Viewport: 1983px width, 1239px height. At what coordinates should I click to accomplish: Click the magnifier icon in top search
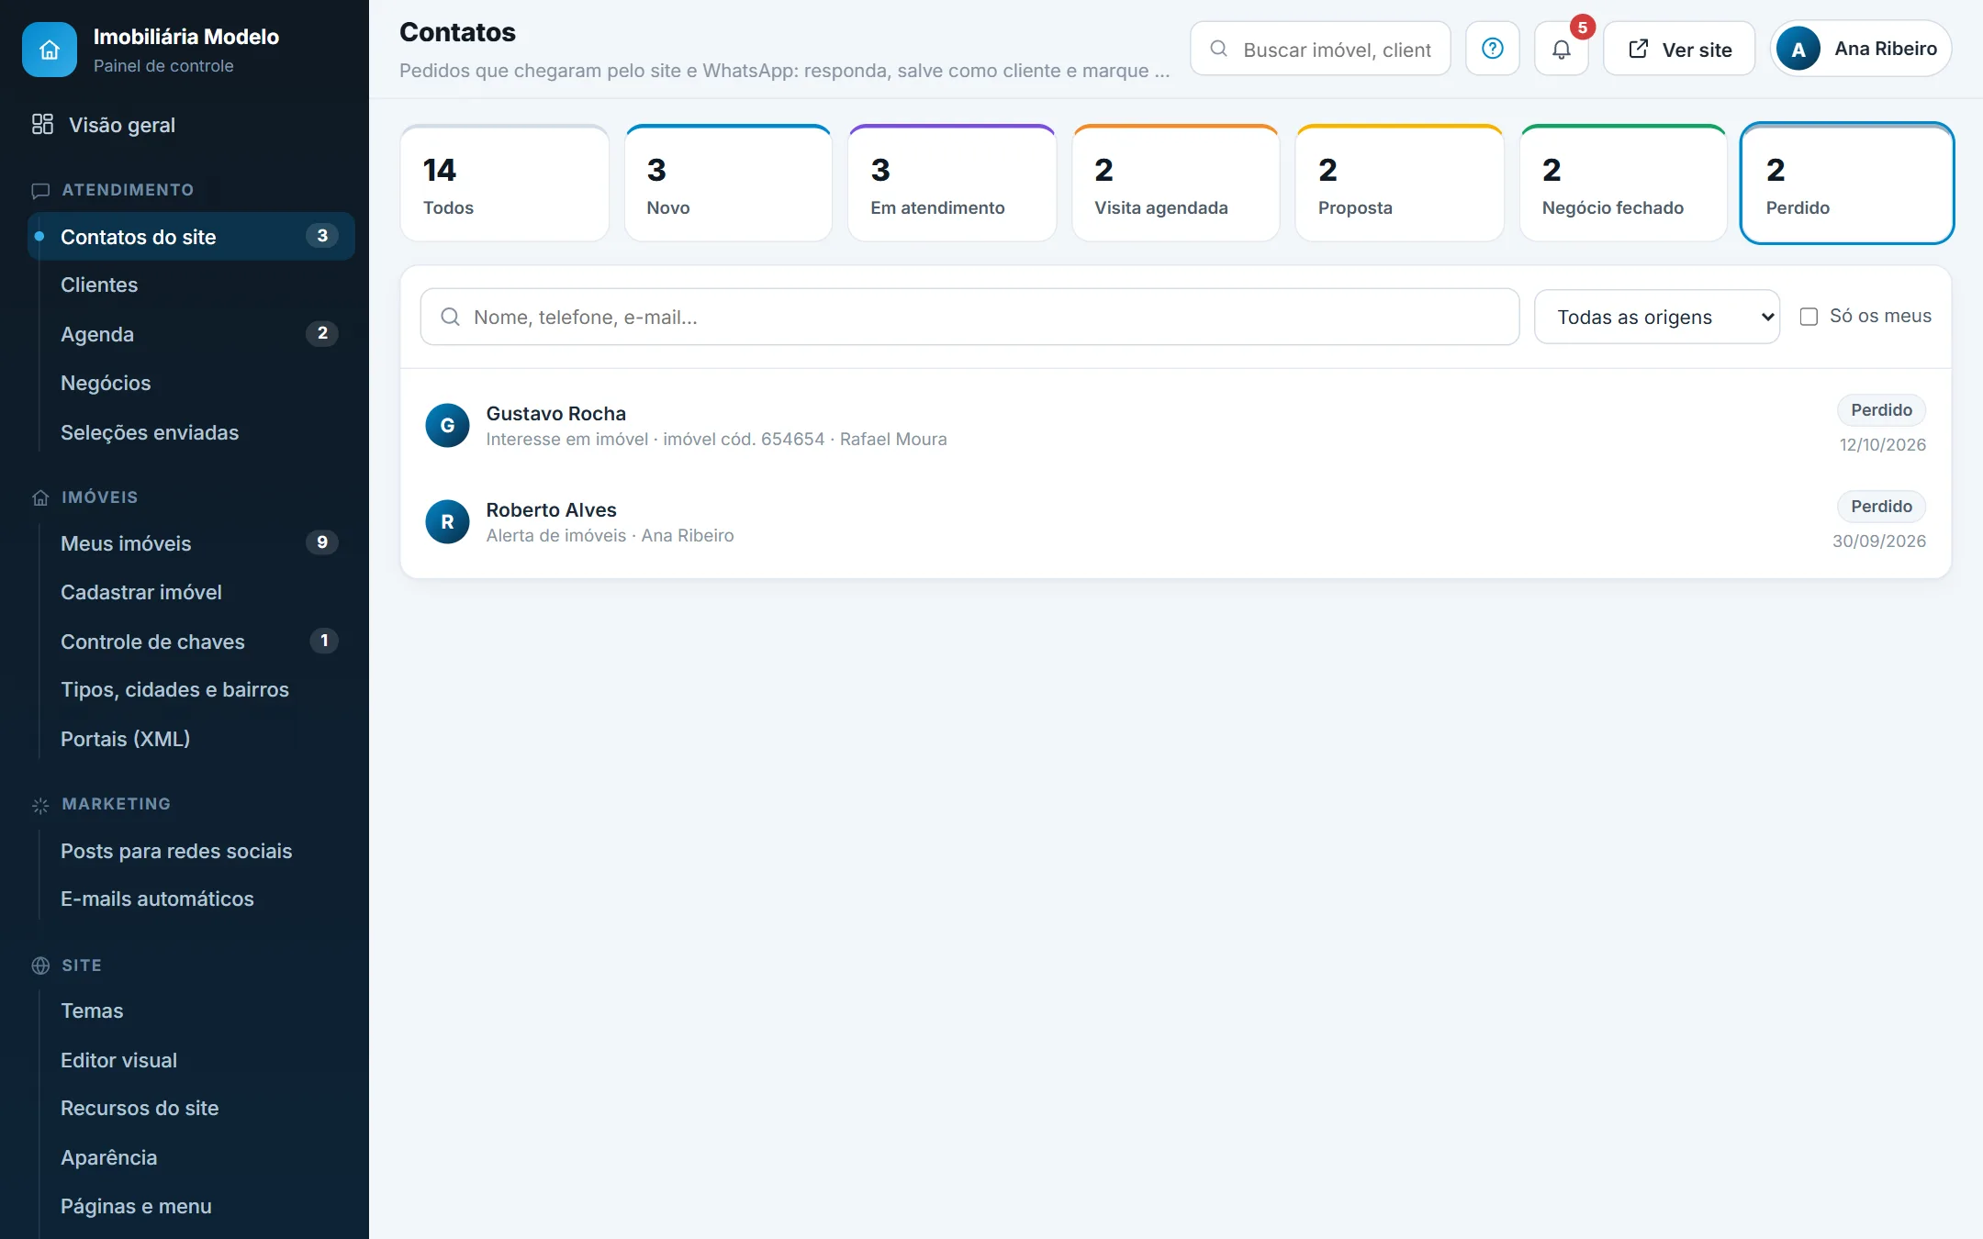(1219, 49)
